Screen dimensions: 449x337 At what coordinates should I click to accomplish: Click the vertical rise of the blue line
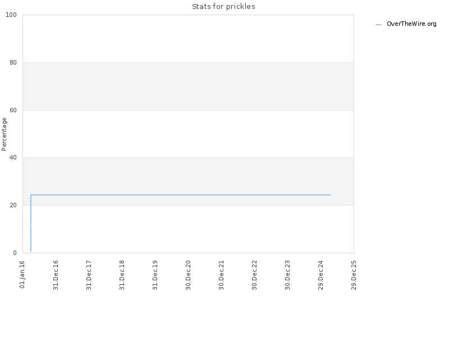click(31, 224)
